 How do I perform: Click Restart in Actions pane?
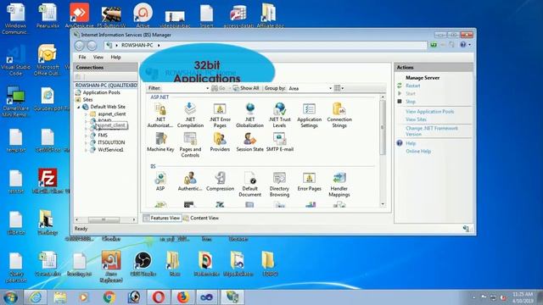pos(413,86)
